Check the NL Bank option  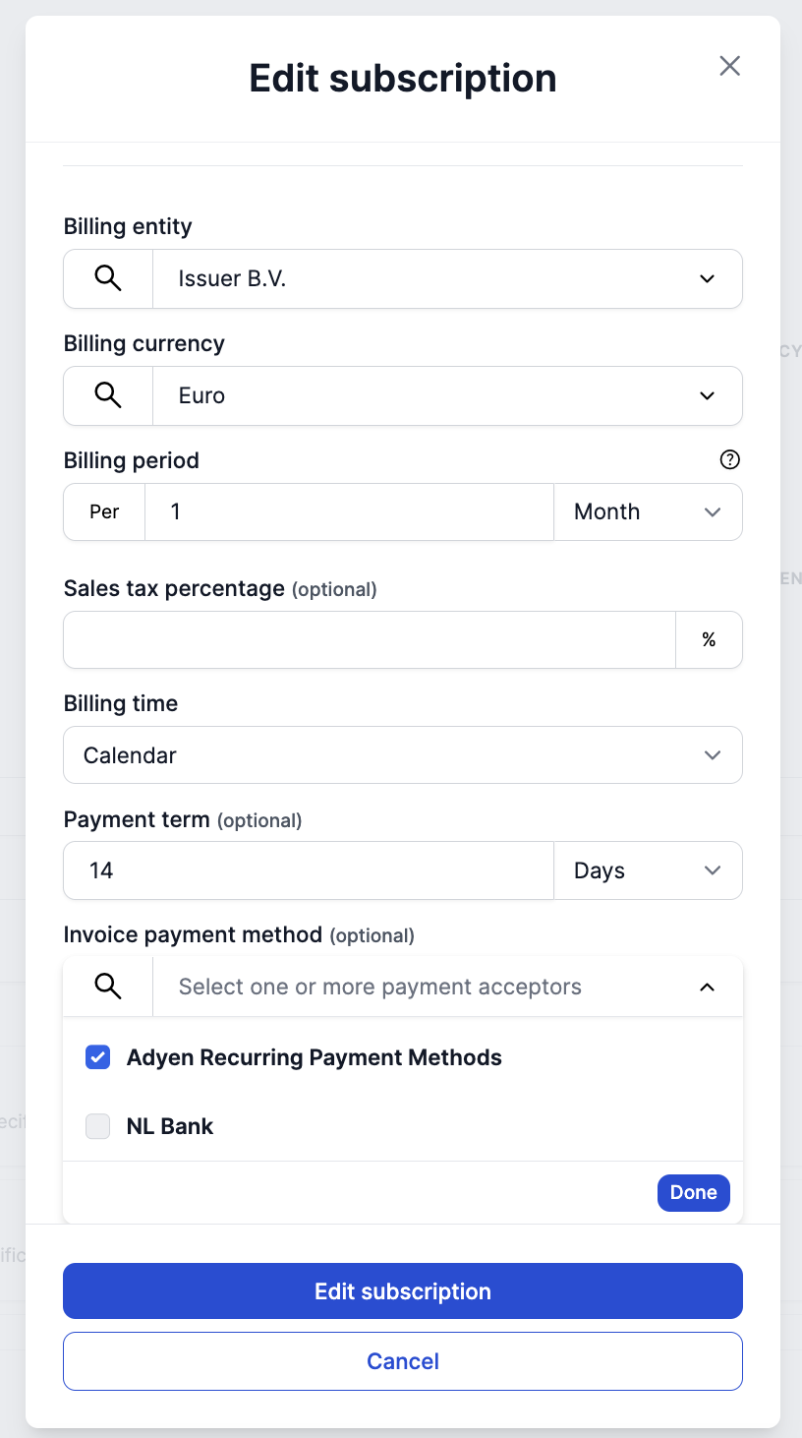tap(97, 1127)
